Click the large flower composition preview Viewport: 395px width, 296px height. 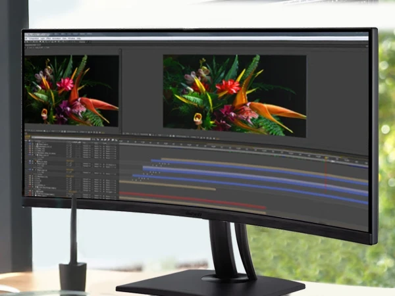point(234,95)
